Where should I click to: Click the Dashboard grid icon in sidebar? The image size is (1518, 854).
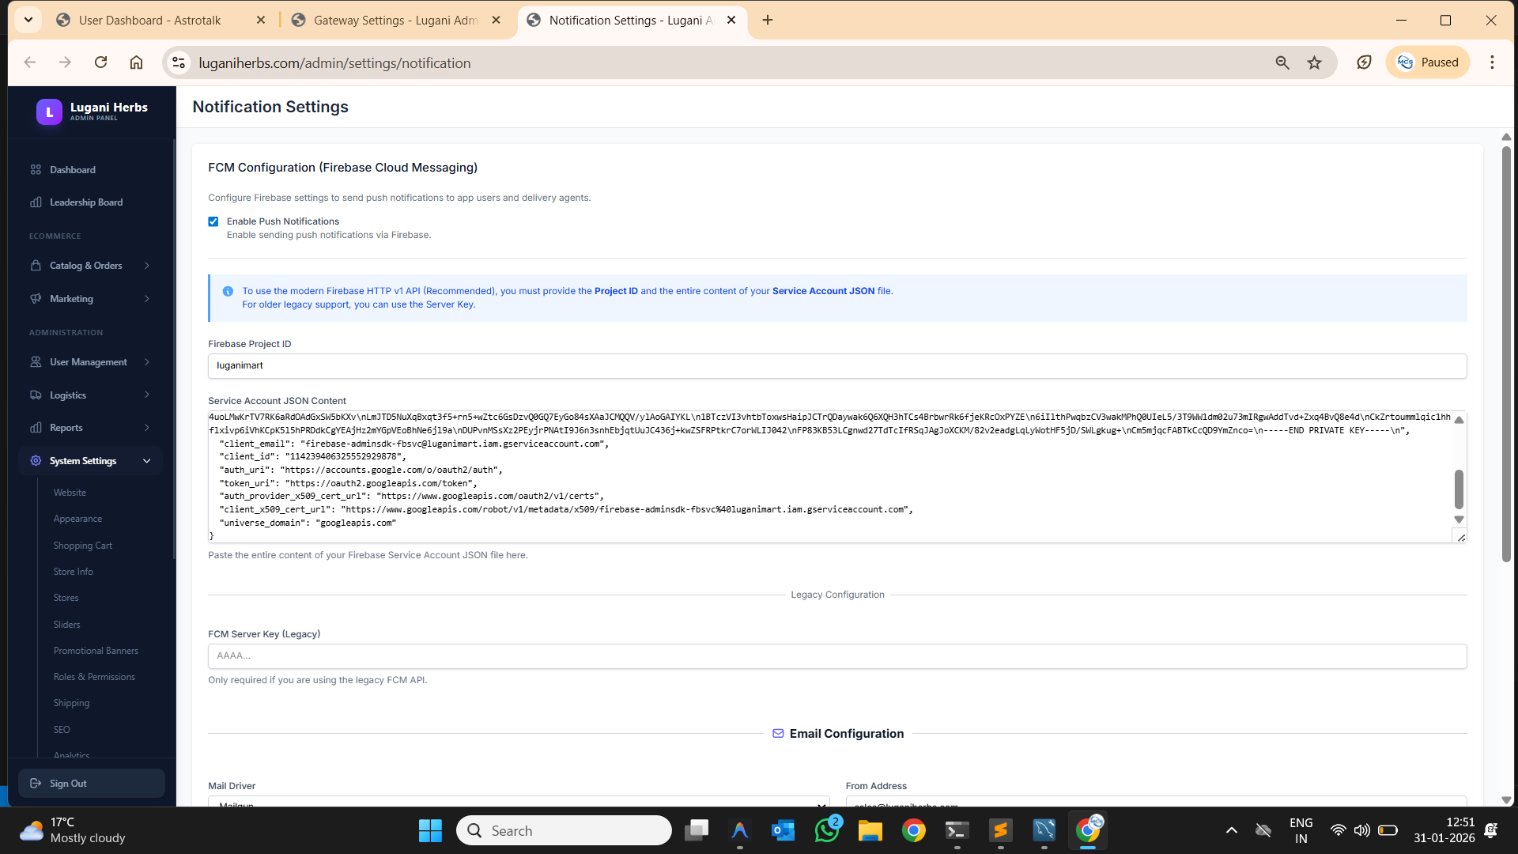[x=36, y=170]
